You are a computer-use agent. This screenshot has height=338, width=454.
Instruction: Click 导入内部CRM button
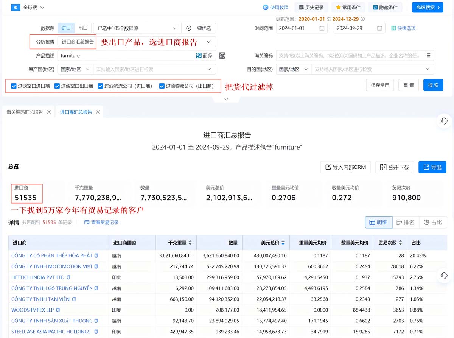pos(345,167)
